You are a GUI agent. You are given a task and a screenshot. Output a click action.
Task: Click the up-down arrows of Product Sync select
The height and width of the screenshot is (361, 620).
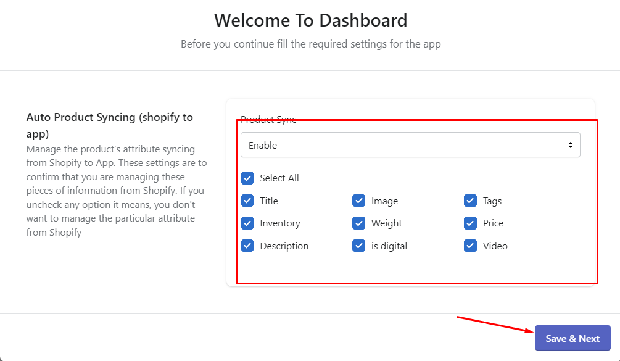[x=570, y=145]
